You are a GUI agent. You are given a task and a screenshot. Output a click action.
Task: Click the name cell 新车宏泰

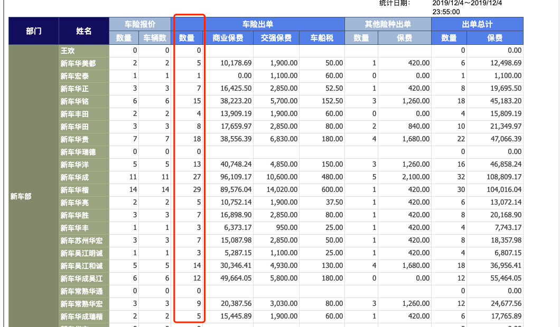[84, 76]
